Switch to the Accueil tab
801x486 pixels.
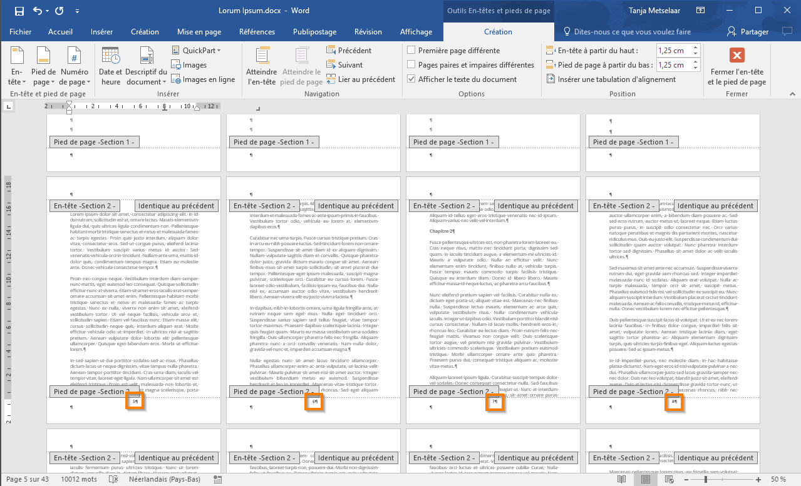[61, 32]
